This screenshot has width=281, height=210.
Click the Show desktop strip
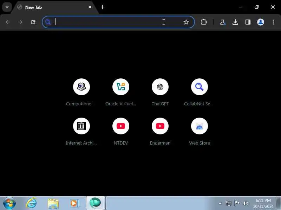pyautogui.click(x=278, y=203)
